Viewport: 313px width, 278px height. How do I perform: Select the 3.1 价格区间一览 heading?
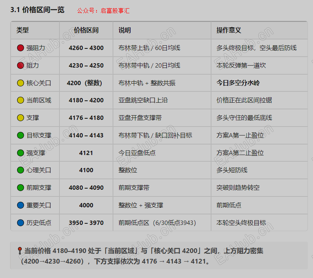38,10
